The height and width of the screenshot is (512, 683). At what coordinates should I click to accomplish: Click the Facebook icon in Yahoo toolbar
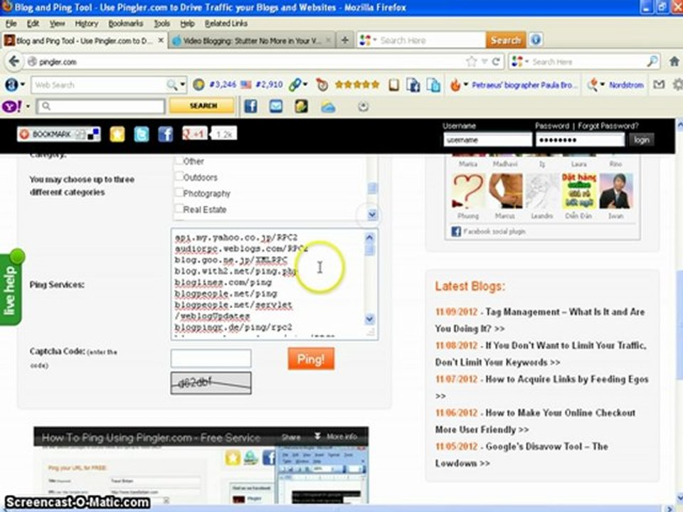coord(250,106)
